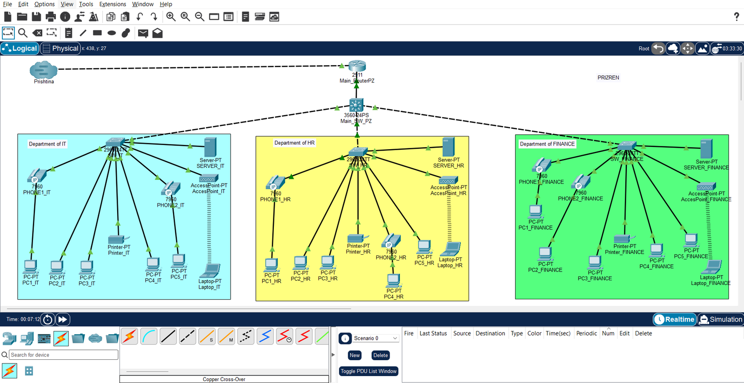
Task: Open the User Profile icon
Action: coord(80,17)
